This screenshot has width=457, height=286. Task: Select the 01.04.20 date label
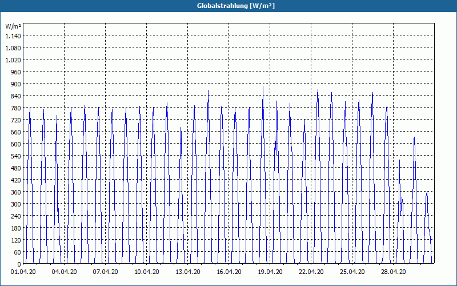point(23,272)
